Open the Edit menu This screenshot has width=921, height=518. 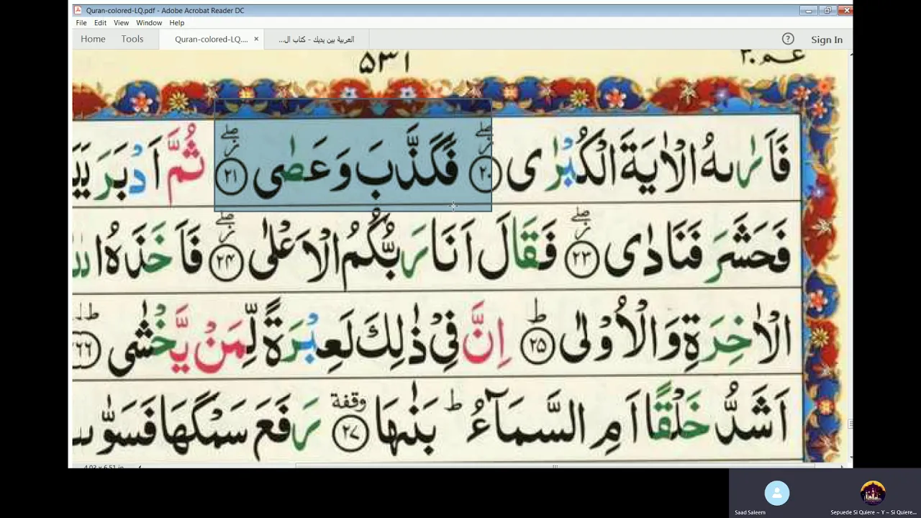(x=100, y=23)
